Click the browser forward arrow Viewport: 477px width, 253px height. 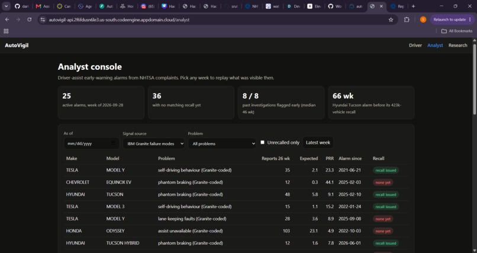click(x=18, y=20)
